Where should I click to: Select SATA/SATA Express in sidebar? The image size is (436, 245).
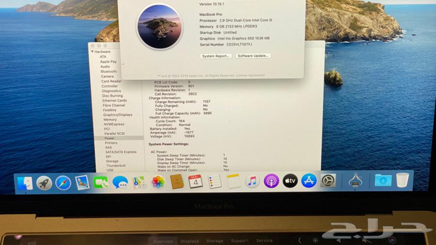121,152
